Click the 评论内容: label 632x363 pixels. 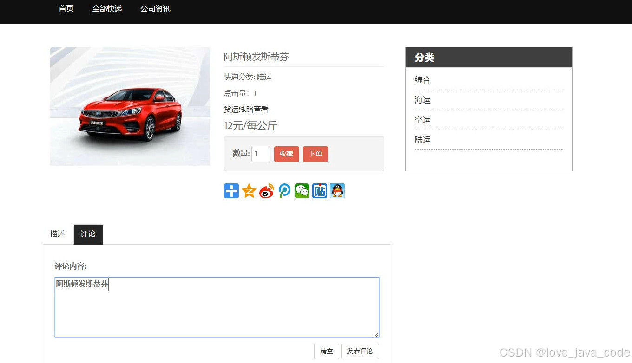click(x=71, y=266)
